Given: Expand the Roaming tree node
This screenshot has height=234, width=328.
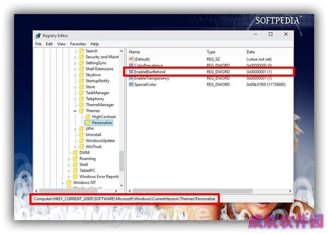Looking at the screenshot, I should [x=69, y=159].
